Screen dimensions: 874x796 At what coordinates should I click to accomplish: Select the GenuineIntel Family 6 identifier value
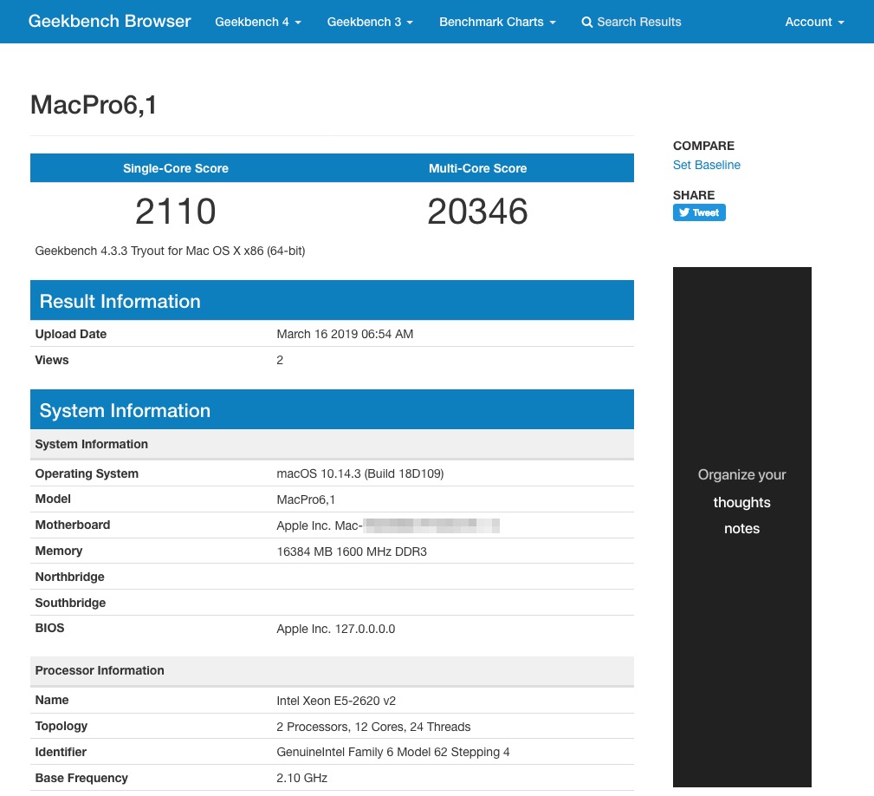(393, 753)
